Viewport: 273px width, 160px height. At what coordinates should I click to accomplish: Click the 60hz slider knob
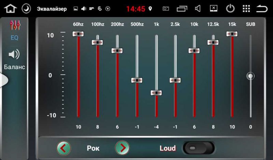[x=78, y=34]
